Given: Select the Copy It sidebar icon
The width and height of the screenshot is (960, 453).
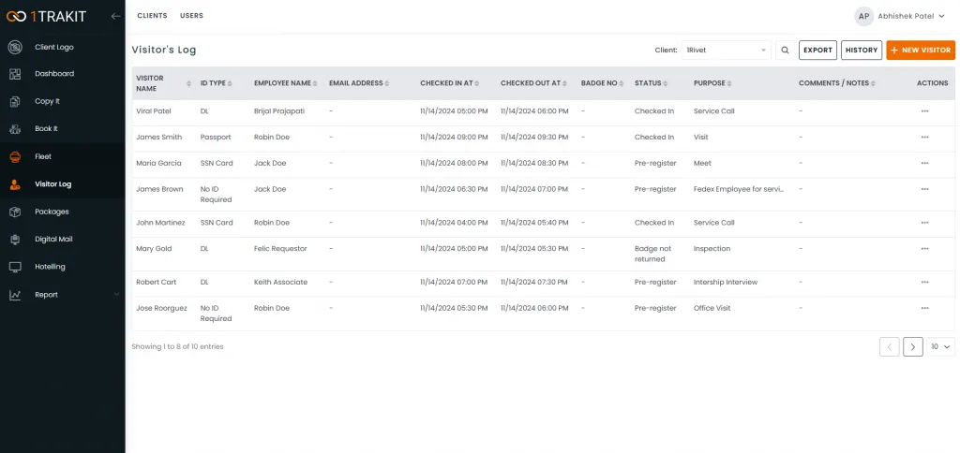Looking at the screenshot, I should click(x=15, y=101).
